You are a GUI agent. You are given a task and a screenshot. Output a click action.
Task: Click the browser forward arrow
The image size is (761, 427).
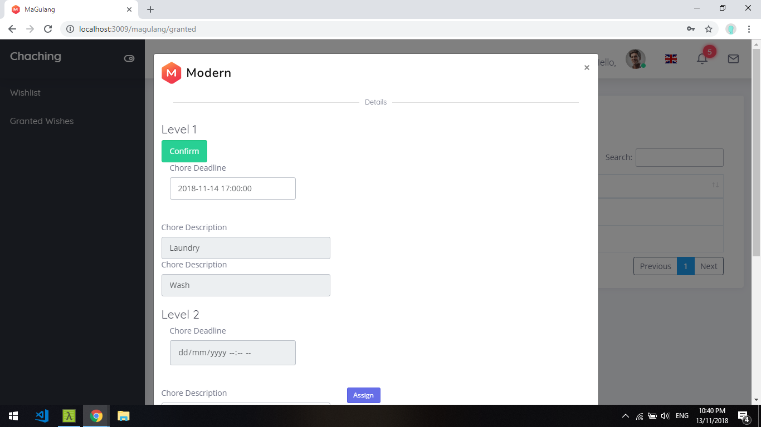[x=30, y=29]
